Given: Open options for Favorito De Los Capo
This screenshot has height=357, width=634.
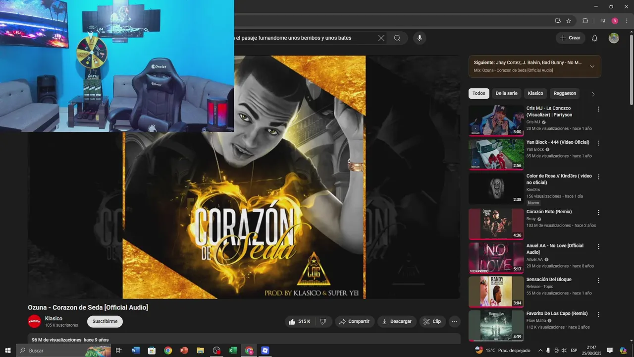Looking at the screenshot, I should (598, 314).
